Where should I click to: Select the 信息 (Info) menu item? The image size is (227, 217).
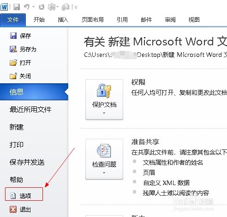pos(34,92)
